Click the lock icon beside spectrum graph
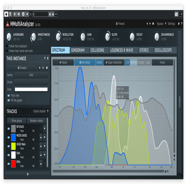The height and width of the screenshot is (187, 187). pos(174,155)
